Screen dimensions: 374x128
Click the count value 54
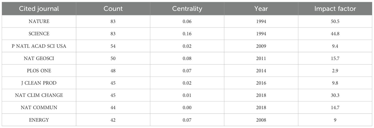click(x=113, y=46)
